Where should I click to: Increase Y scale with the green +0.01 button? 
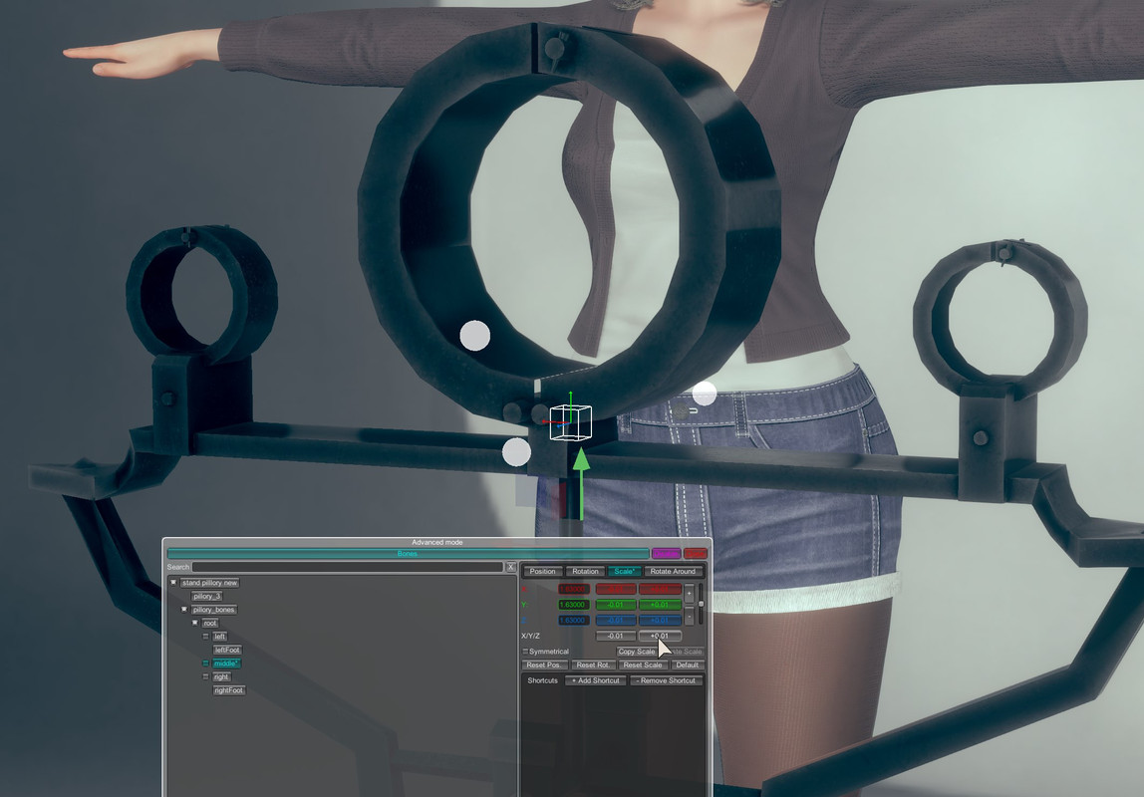(x=660, y=605)
